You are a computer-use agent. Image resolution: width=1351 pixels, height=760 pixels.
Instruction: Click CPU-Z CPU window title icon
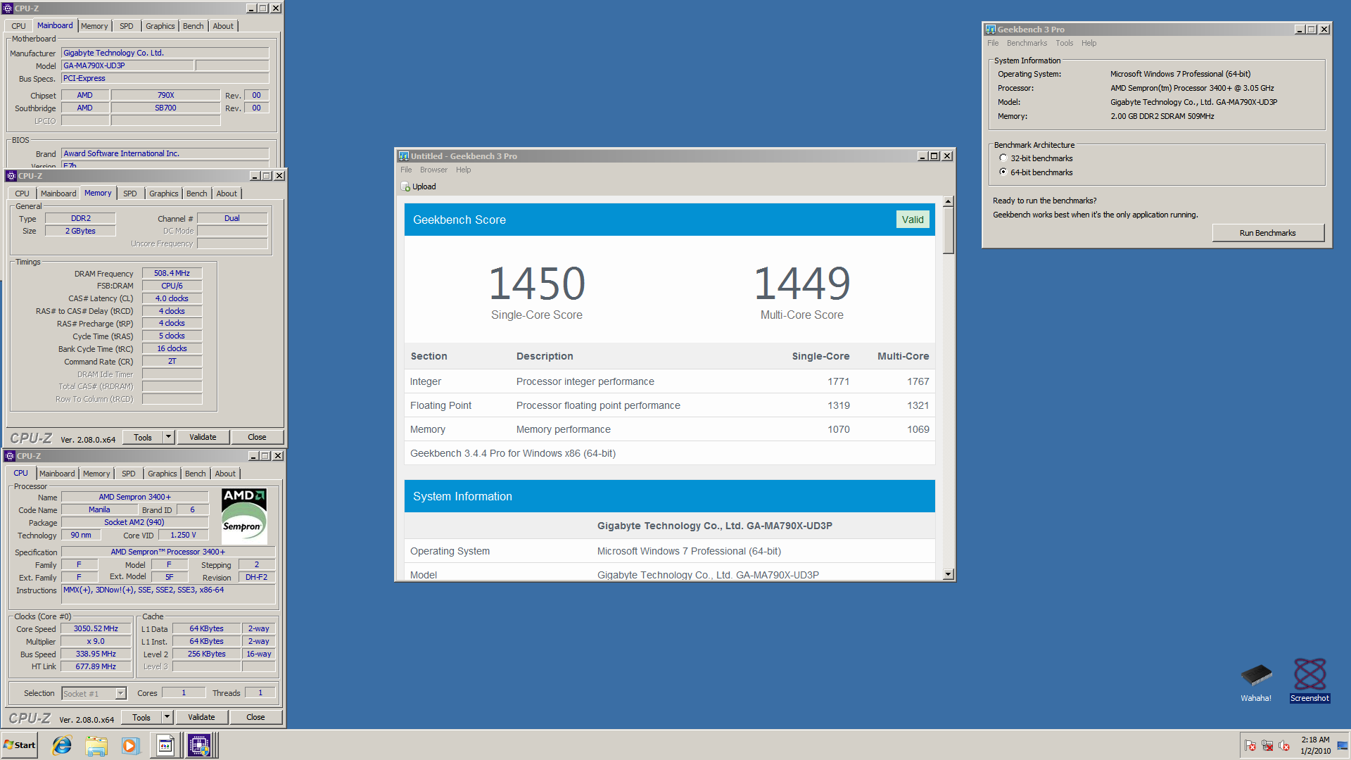(10, 456)
